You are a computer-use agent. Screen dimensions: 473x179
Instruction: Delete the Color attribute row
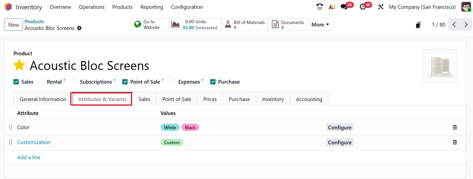pyautogui.click(x=455, y=127)
